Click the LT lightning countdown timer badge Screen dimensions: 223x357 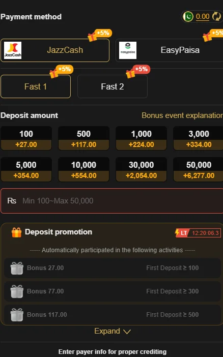(x=198, y=233)
